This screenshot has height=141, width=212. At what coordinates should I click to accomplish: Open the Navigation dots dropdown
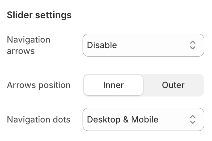(143, 120)
